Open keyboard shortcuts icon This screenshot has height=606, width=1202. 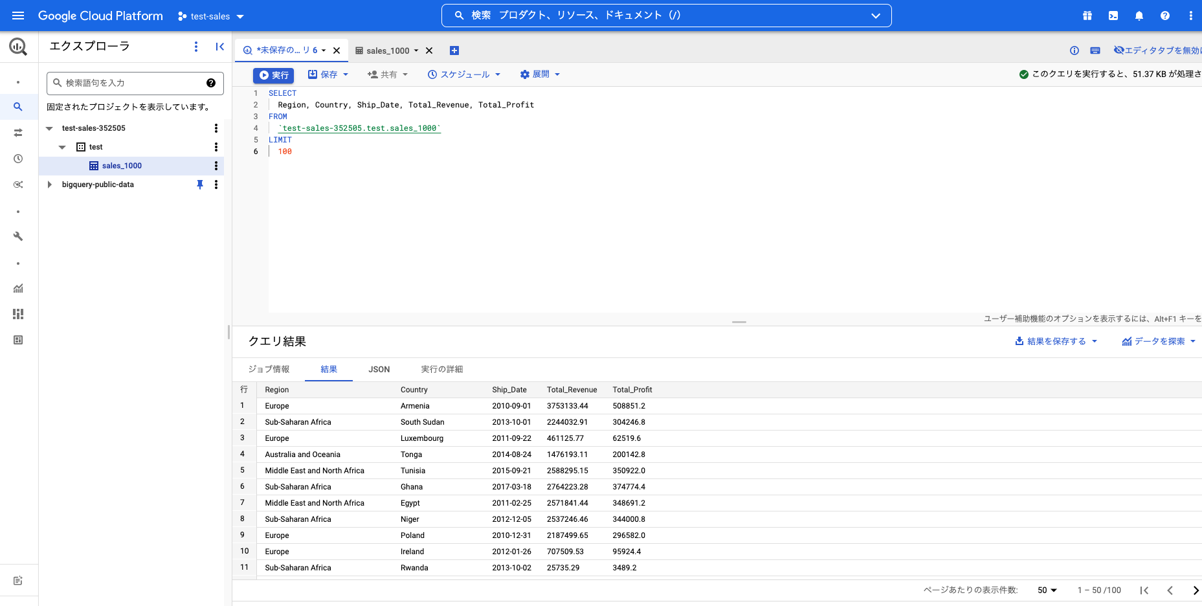coord(1095,50)
